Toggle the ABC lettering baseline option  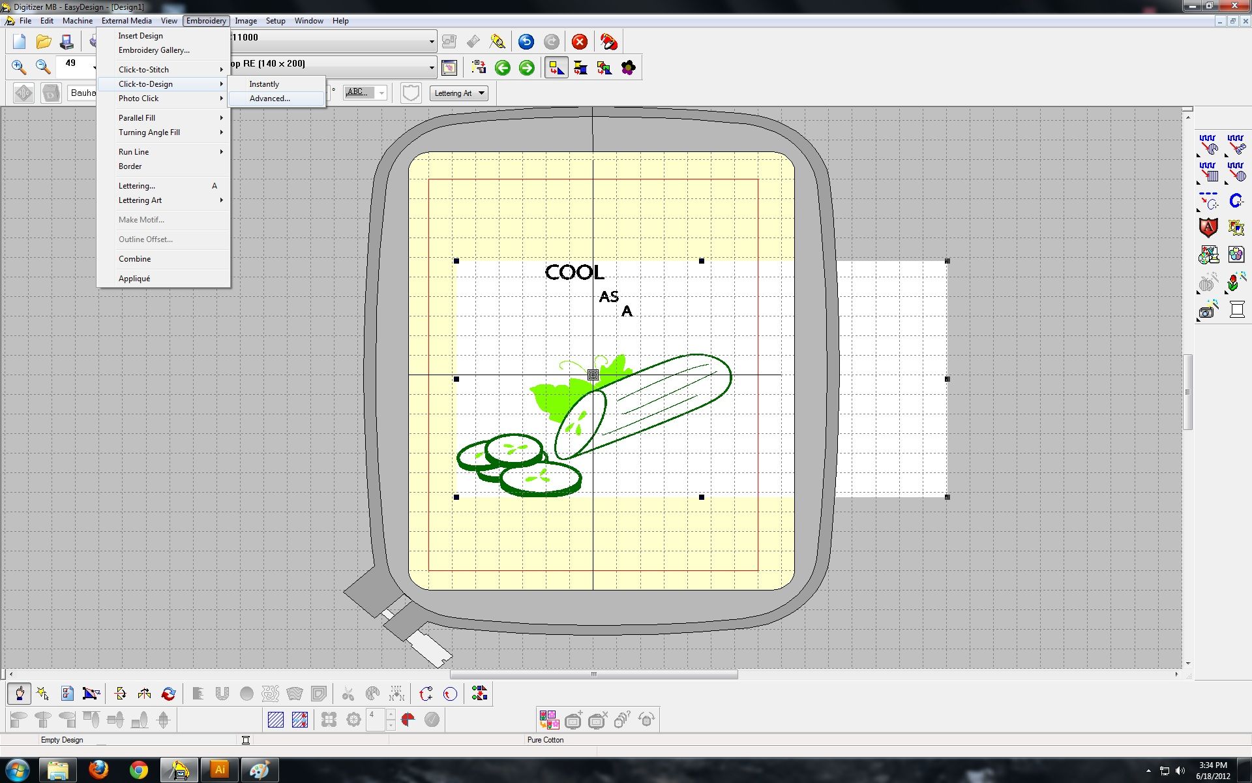[x=355, y=92]
